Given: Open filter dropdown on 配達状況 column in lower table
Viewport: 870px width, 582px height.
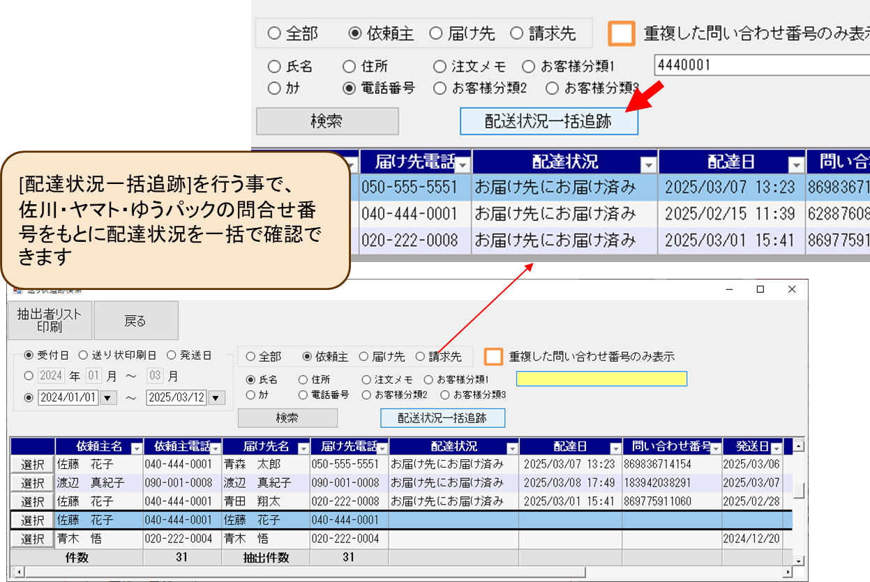Looking at the screenshot, I should 512,447.
